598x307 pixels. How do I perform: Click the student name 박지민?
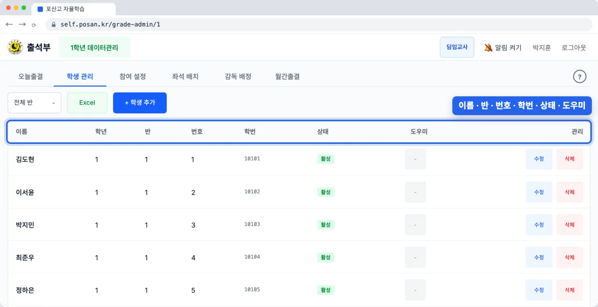(25, 225)
